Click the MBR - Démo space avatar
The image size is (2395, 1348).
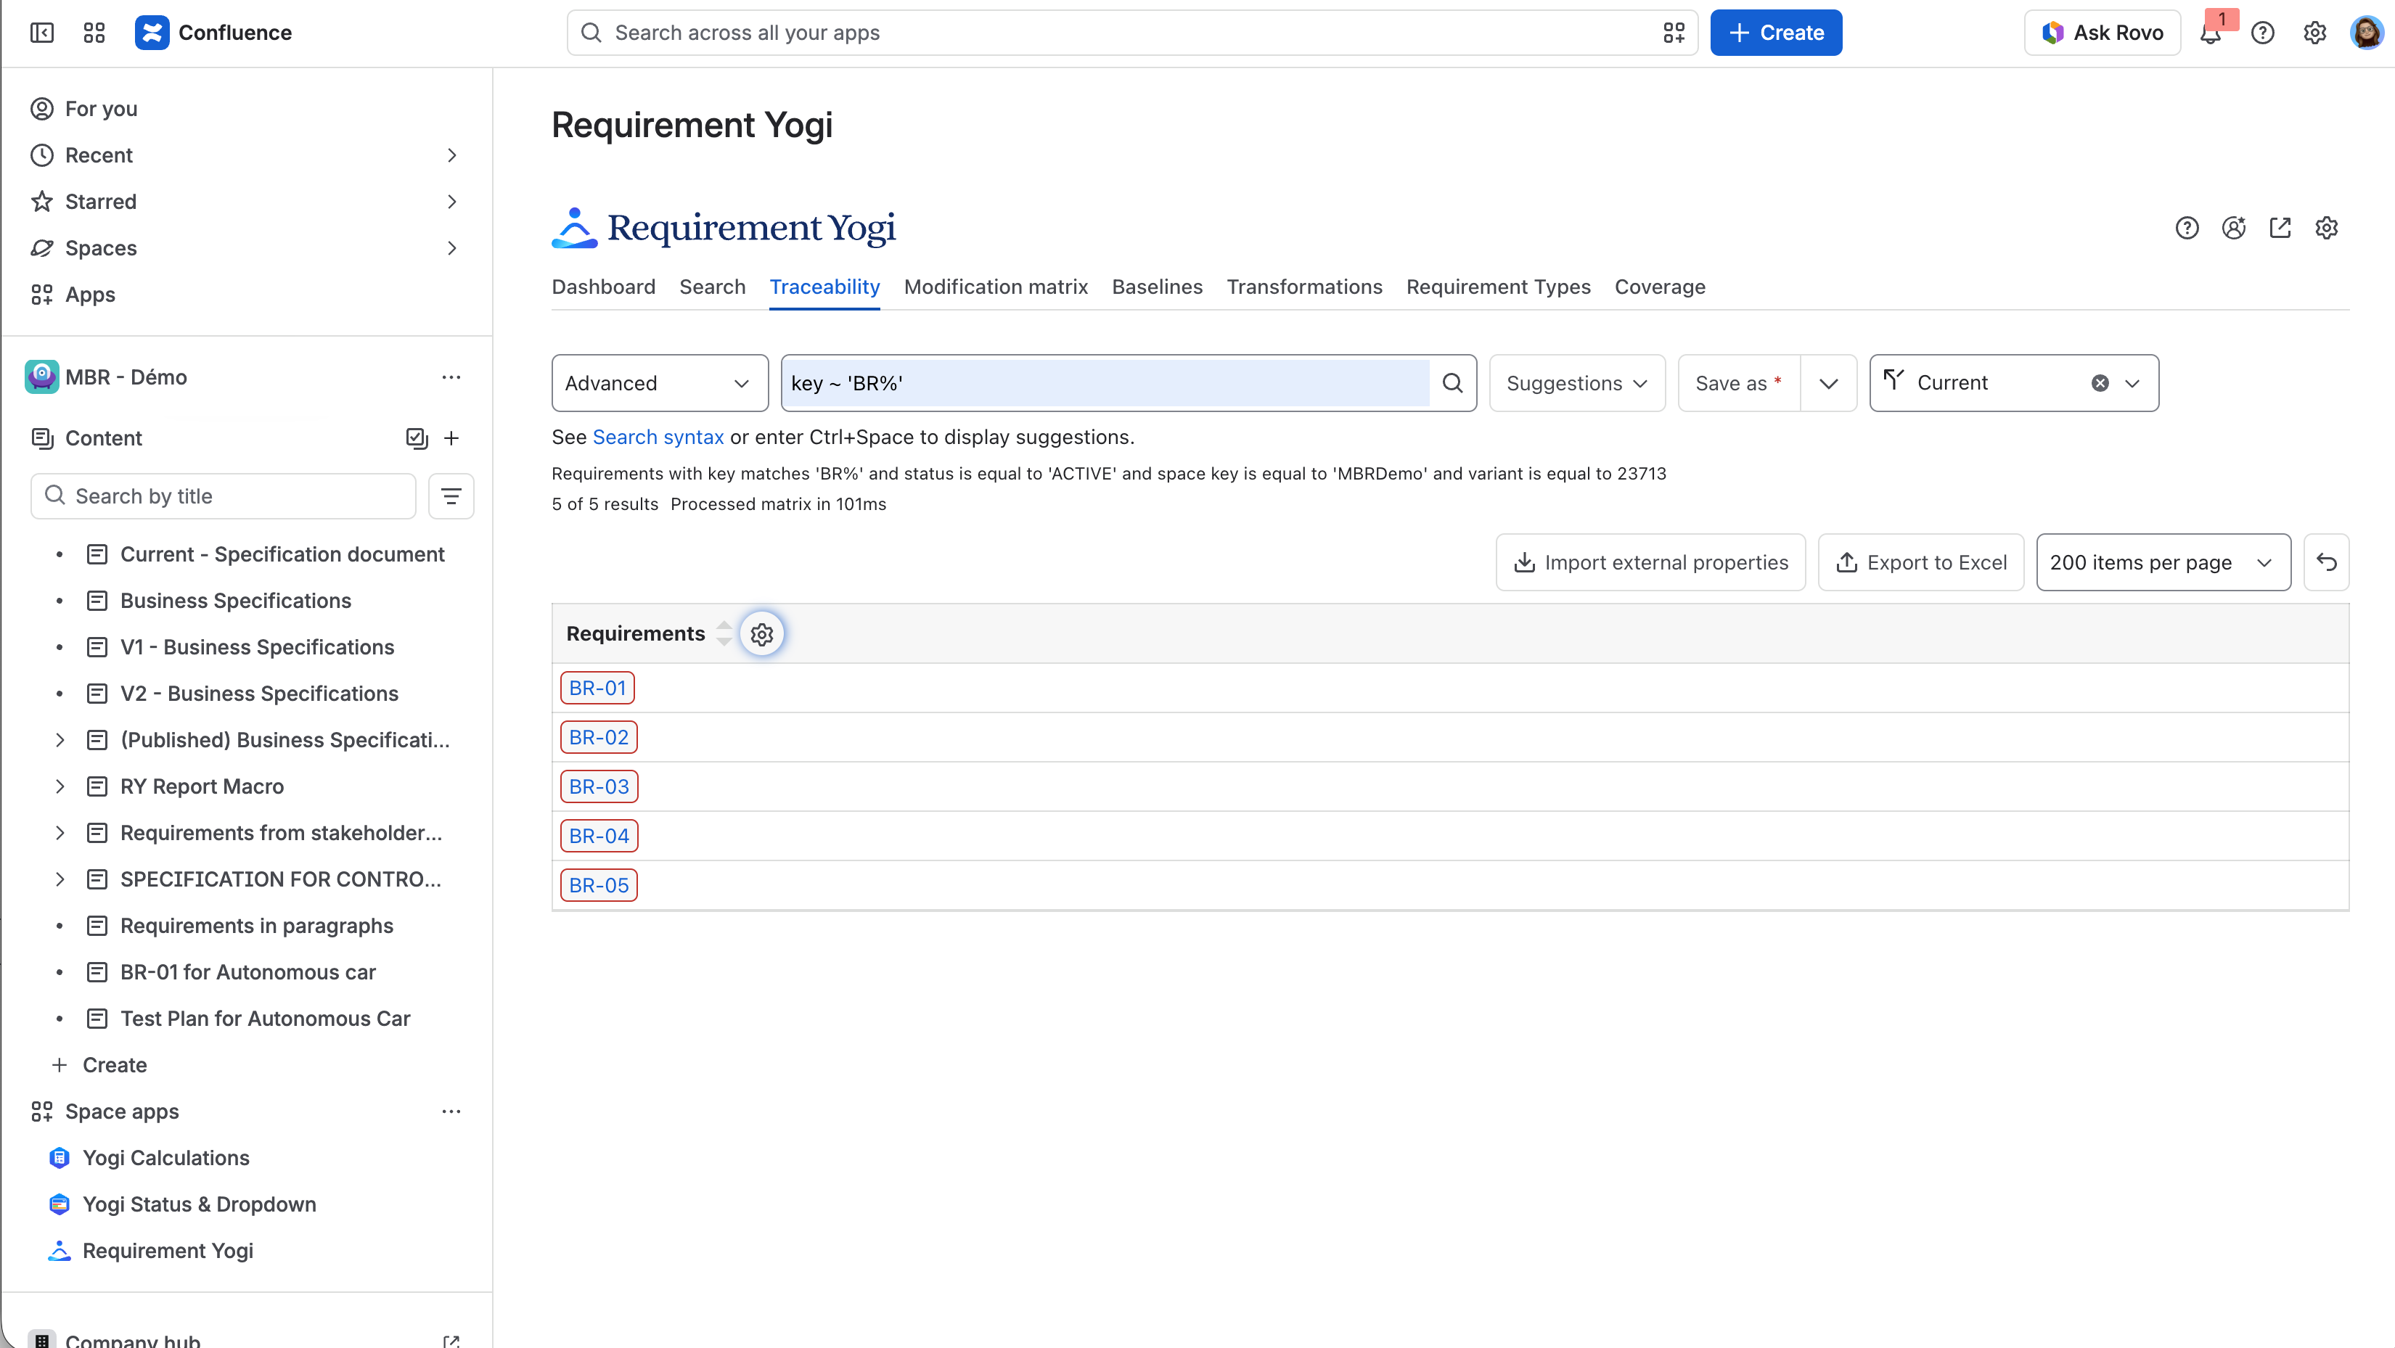point(42,377)
